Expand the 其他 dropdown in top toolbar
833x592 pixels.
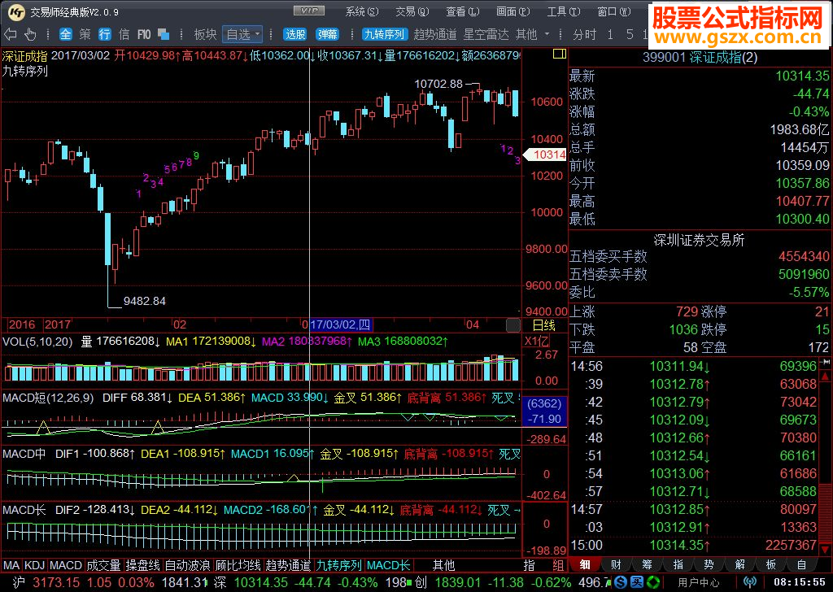[532, 34]
